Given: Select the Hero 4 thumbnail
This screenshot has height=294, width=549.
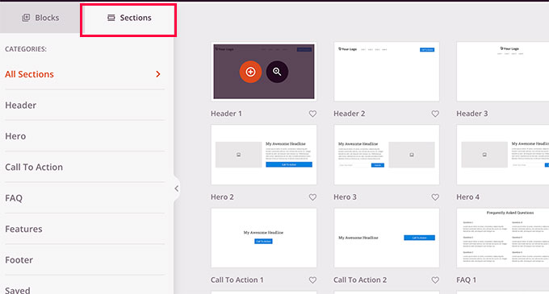Looking at the screenshot, I should pyautogui.click(x=503, y=155).
